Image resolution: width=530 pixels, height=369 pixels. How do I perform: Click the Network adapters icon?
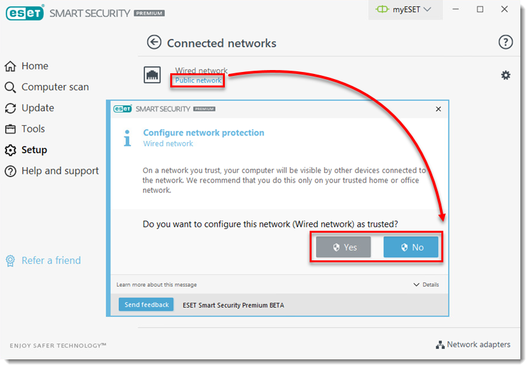coord(440,345)
